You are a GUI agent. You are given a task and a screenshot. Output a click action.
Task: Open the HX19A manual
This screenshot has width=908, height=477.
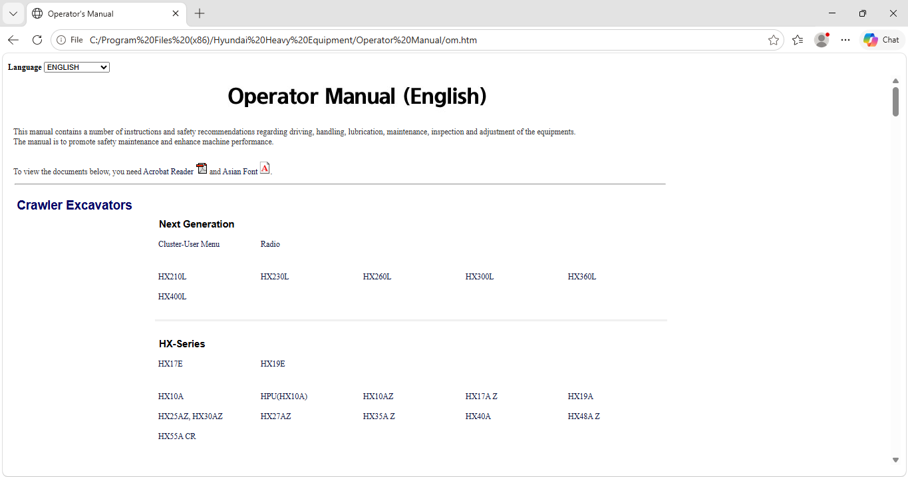click(581, 397)
